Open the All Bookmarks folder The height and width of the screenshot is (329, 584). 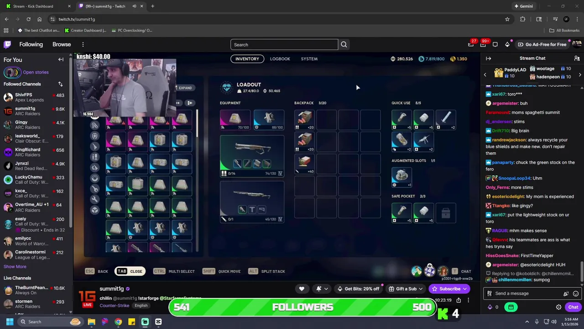[564, 31]
